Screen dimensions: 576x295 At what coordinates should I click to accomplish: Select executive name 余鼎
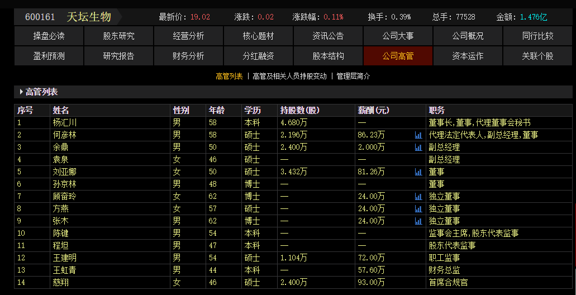[x=60, y=147]
